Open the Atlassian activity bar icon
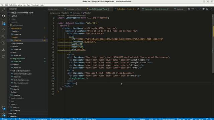Screen dimensions: 214x120 pos(3,50)
